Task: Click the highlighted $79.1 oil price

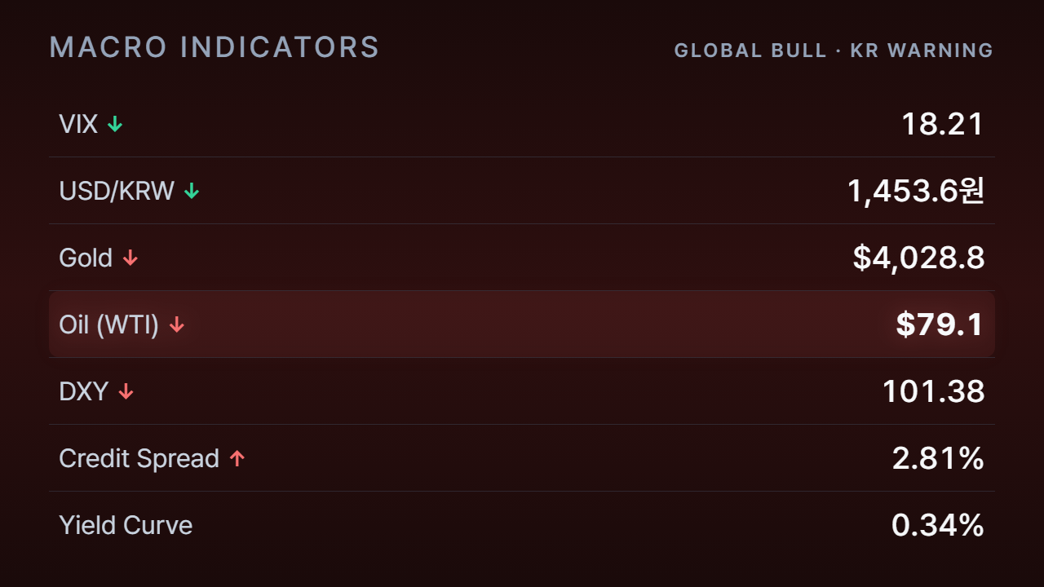Action: (940, 324)
